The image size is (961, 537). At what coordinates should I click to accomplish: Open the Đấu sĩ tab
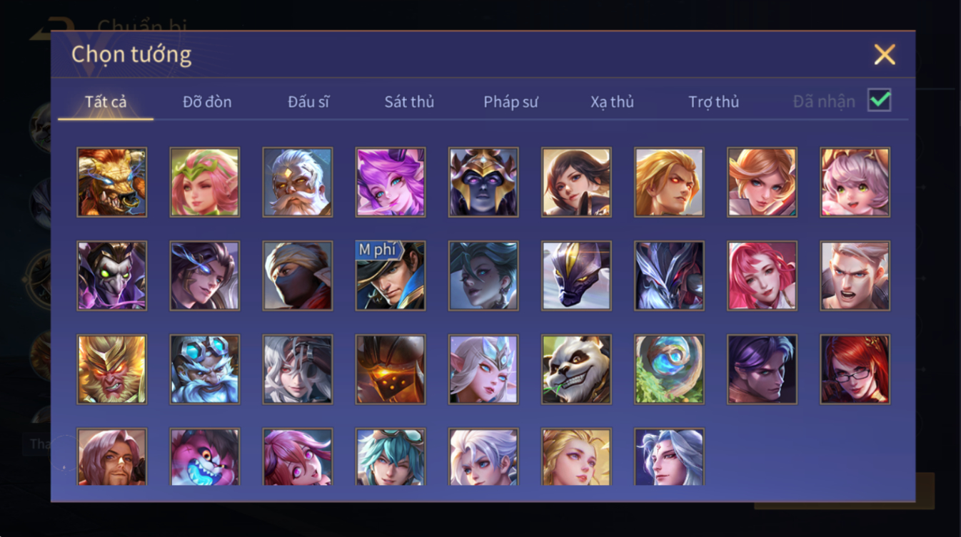308,102
